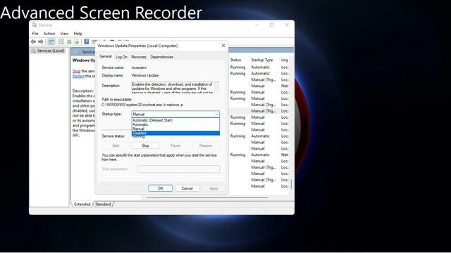Minimize the Services window
Screen dimensions: 451x253
tap(257, 25)
